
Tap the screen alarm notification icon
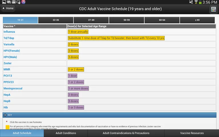[19, 2]
